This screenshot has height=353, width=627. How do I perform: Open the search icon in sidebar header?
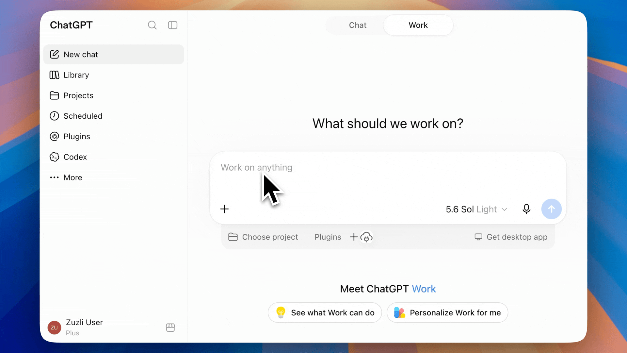coord(152,25)
